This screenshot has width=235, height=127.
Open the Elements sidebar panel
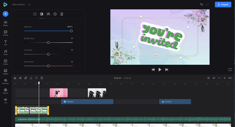pos(6,81)
